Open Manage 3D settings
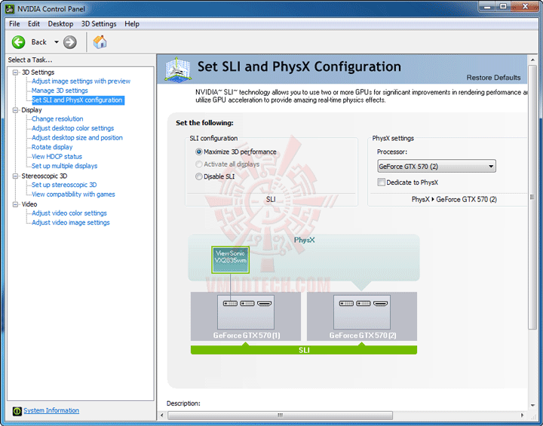 tap(60, 90)
